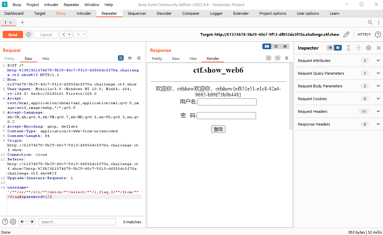Expand all Inspector sections
The height and width of the screenshot is (235, 383).
[x=348, y=48]
